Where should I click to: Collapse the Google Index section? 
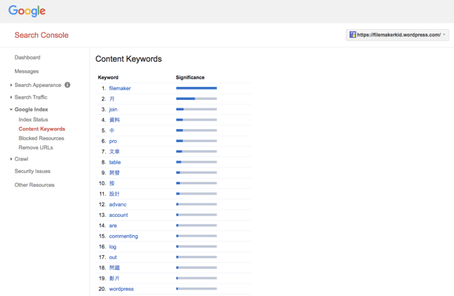click(x=31, y=110)
